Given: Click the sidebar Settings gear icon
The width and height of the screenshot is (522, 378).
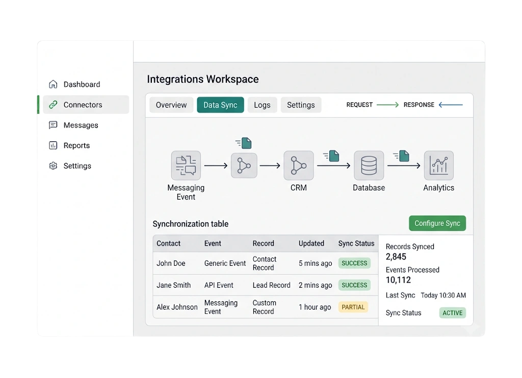Looking at the screenshot, I should 53,166.
